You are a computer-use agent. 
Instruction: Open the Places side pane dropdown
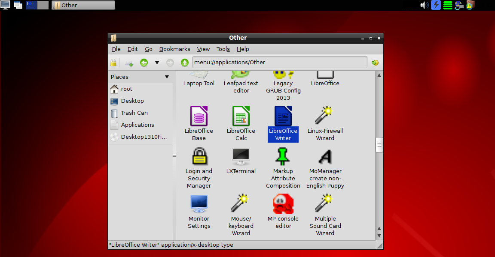point(167,77)
